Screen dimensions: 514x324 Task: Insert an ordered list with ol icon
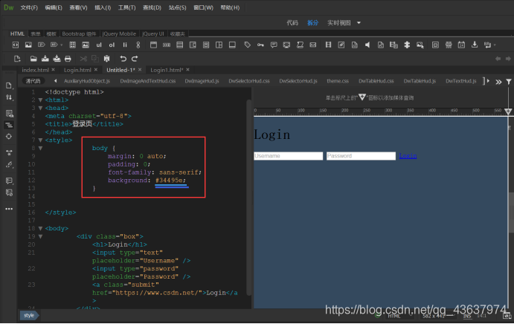tap(112, 45)
